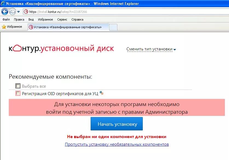Viewport: 229px width, 160px height.
Task: Click the gears icon next to OID registration
Action: [101, 93]
